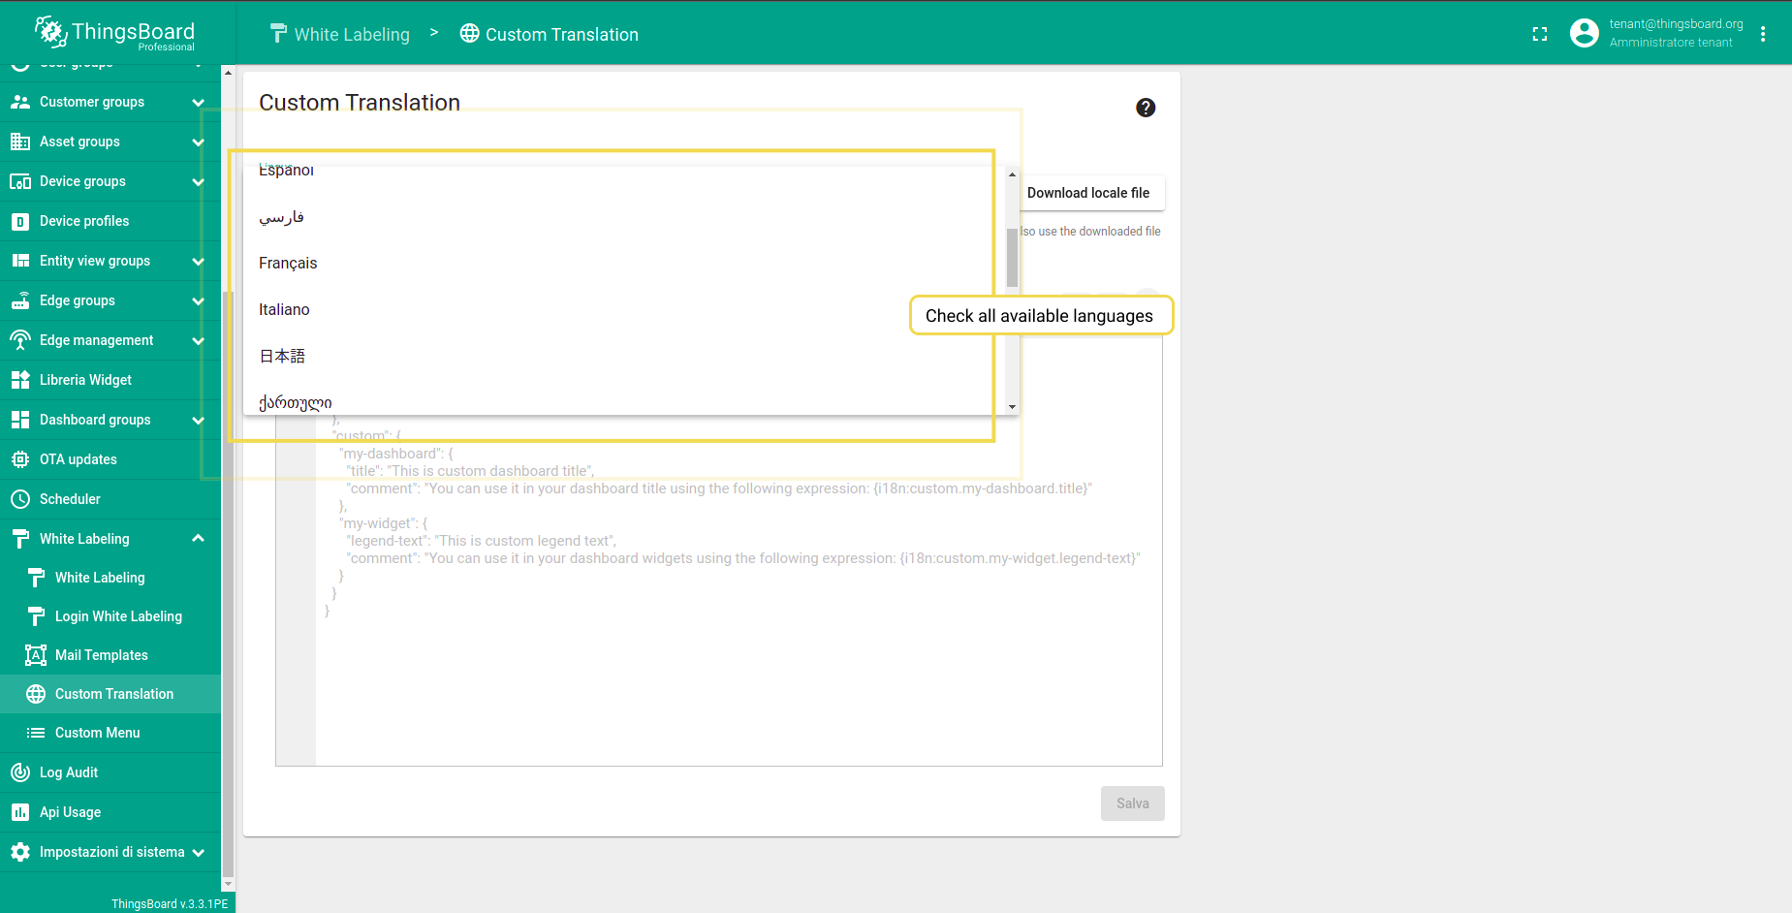The height and width of the screenshot is (913, 1792).
Task: Expand Edge management chevron
Action: 199,340
